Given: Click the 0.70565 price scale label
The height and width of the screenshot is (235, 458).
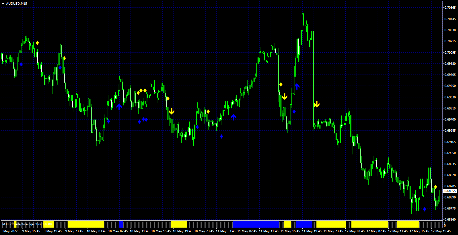Looking at the screenshot, I should tap(450, 8).
